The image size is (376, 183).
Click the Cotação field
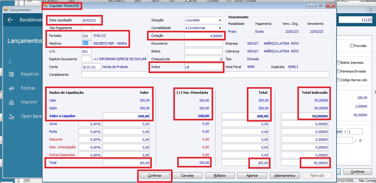(204, 36)
